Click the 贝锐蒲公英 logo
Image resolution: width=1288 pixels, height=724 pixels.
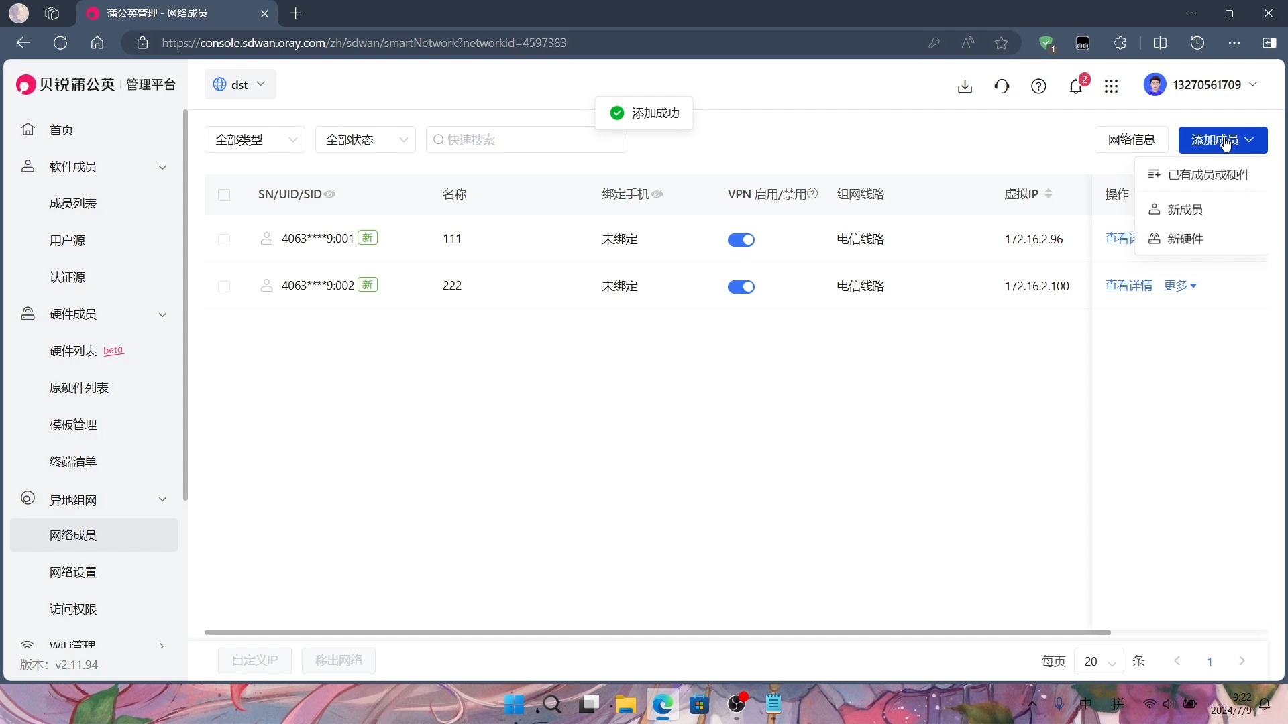(66, 84)
